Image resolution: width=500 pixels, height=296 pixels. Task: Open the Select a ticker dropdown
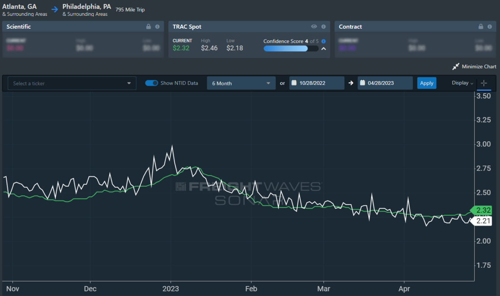coord(72,83)
